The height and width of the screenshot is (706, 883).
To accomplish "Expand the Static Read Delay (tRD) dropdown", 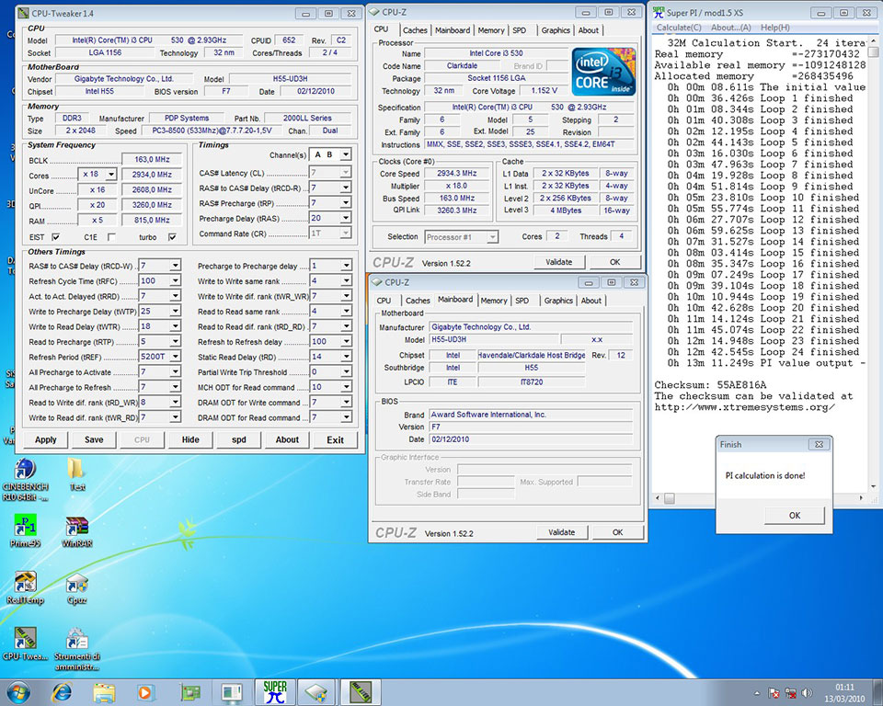I will [346, 357].
